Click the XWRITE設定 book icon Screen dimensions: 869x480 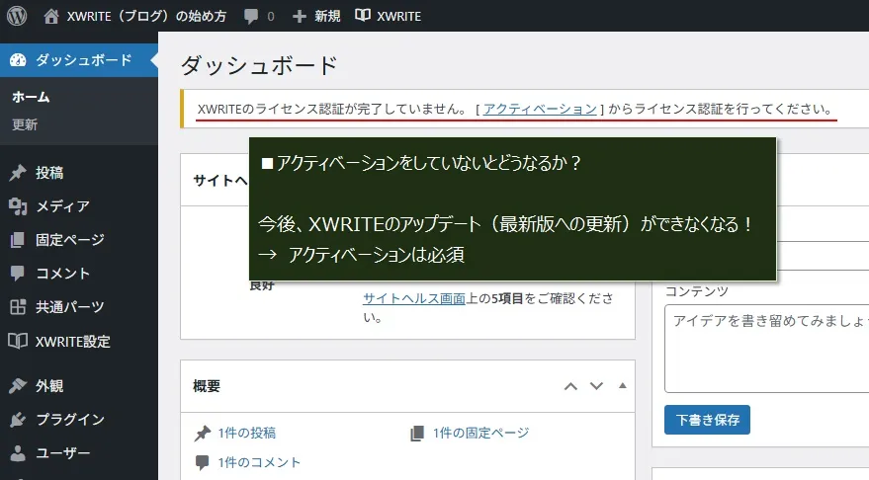point(18,341)
